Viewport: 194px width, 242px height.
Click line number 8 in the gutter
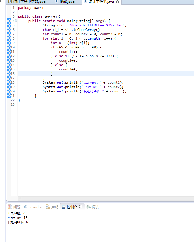pos(13,38)
